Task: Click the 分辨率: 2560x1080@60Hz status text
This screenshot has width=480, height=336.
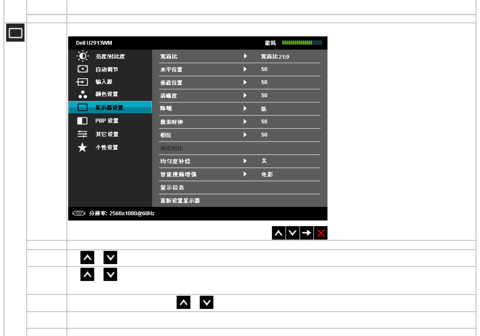Action: coord(122,213)
